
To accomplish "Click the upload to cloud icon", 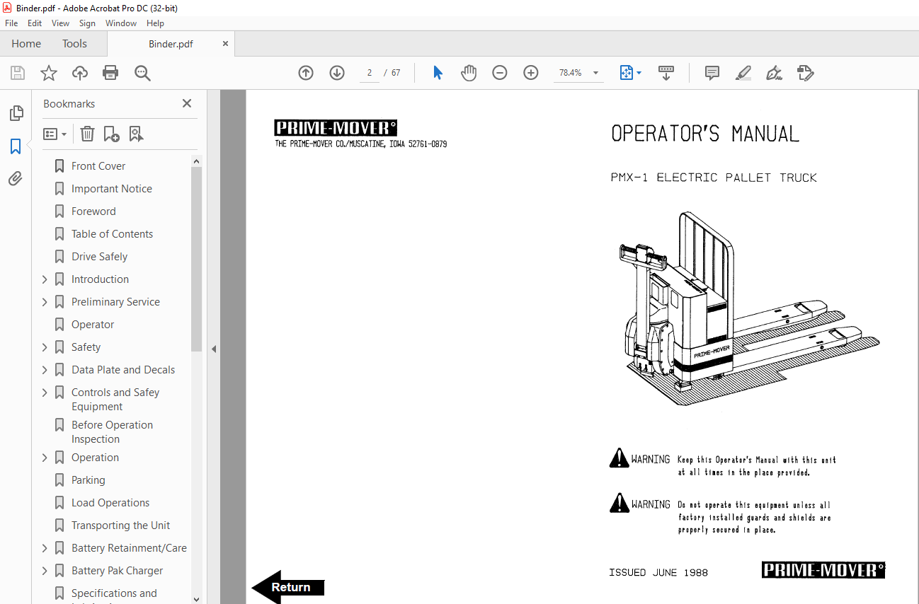I will [80, 73].
